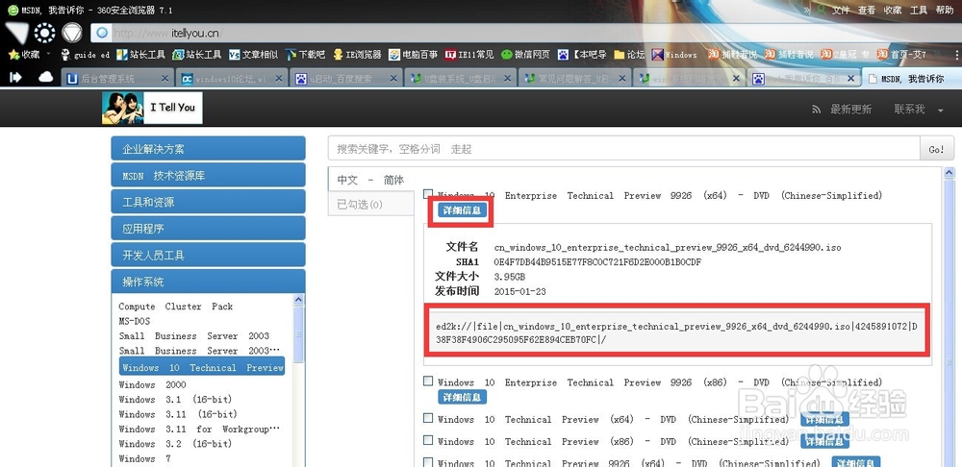The height and width of the screenshot is (467, 962).
Task: Click the cloud icon beside the tab strip
Action: (46, 77)
